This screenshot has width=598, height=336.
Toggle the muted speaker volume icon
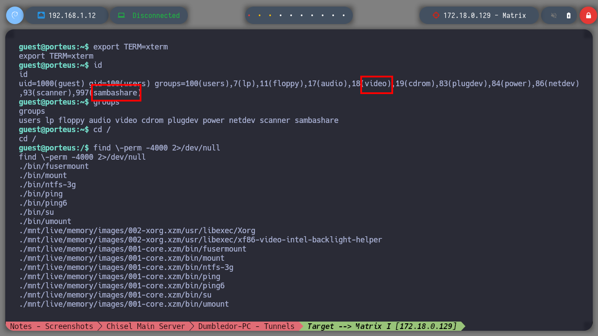point(554,15)
